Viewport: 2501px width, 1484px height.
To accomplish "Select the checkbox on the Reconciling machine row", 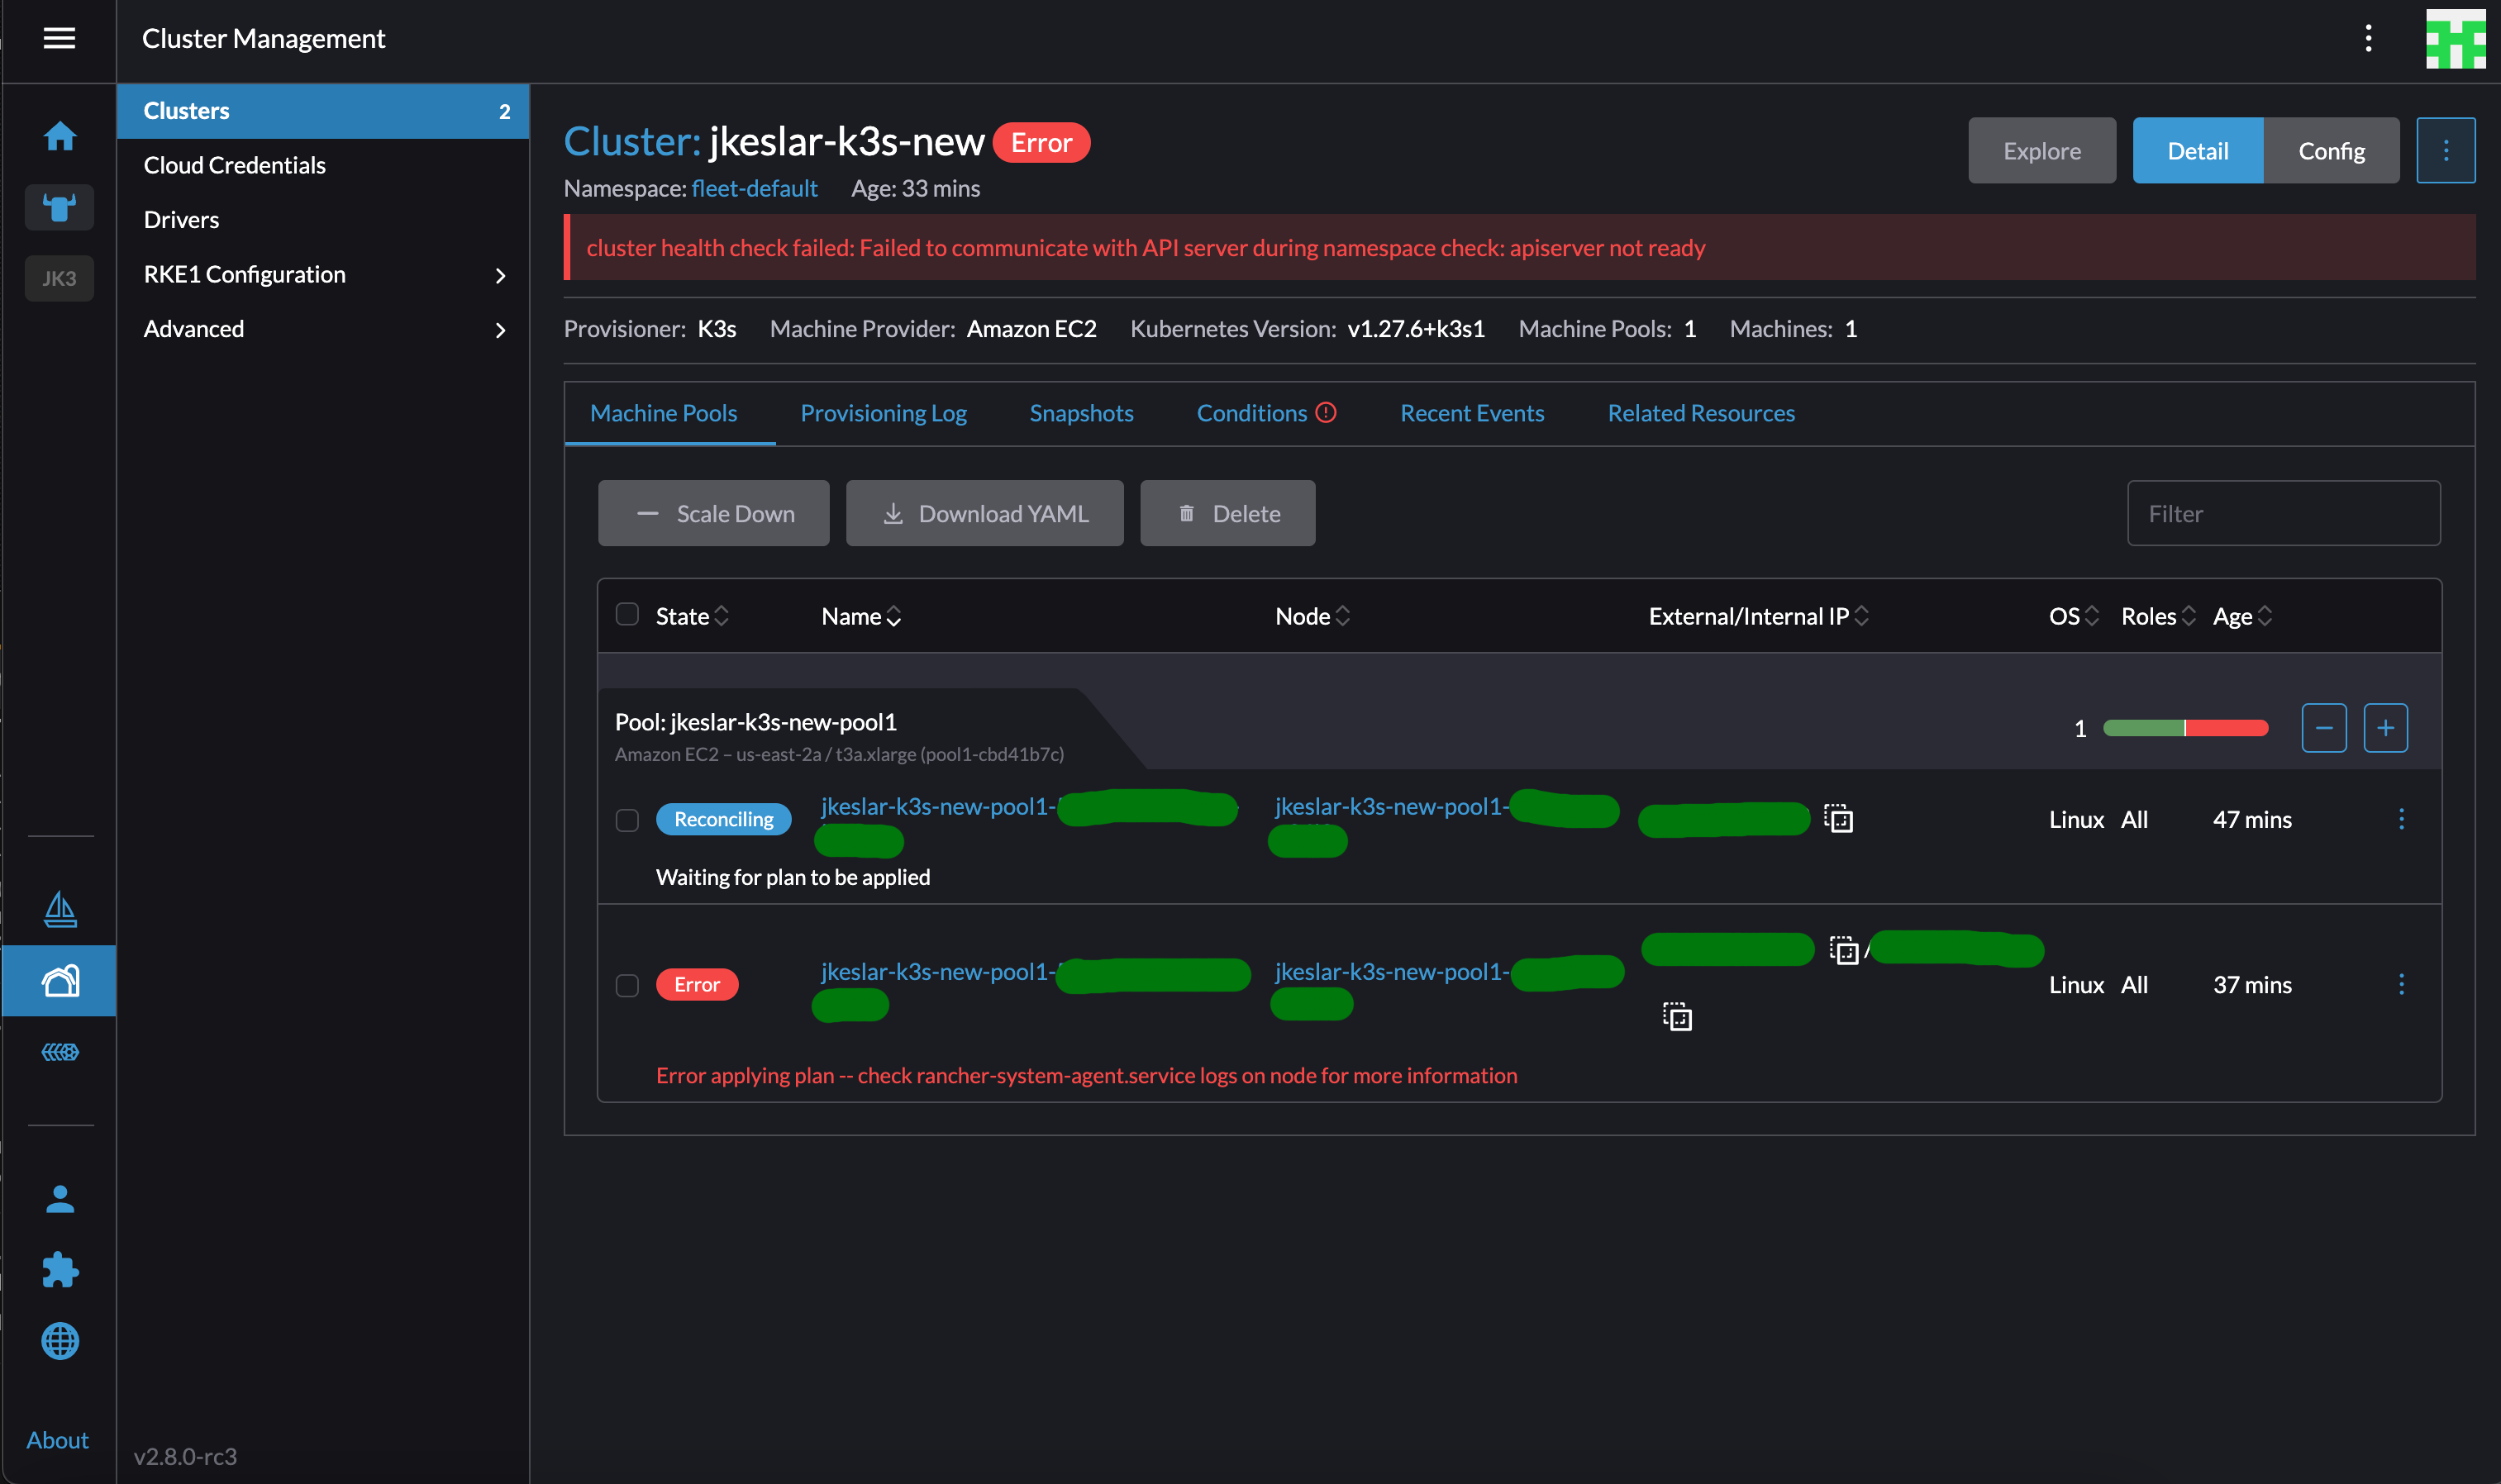I will (x=628, y=819).
